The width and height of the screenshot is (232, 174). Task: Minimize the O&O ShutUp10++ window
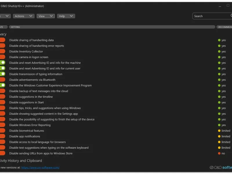coord(220,6)
